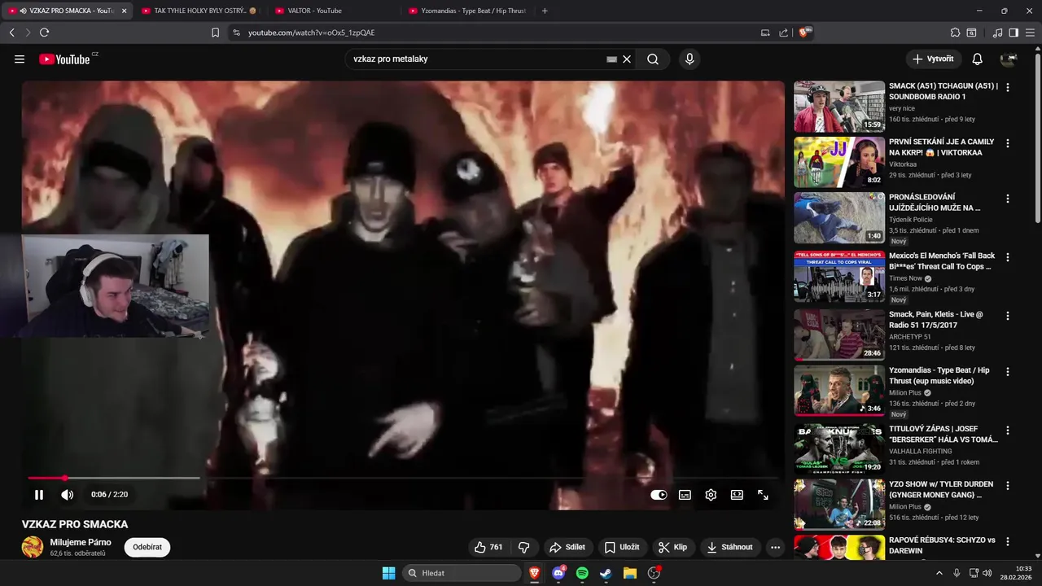Subscribe with the Odebírat button
Screen dimensions: 1042x586
tap(147, 547)
